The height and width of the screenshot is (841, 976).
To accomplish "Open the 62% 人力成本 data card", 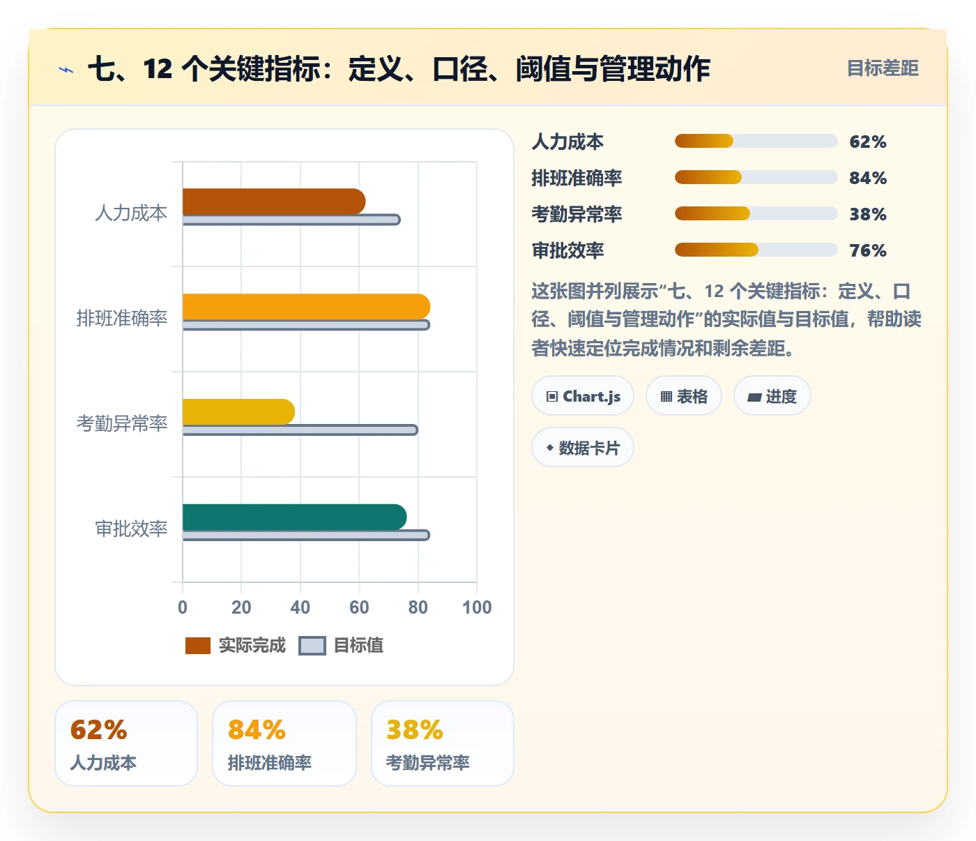I will [x=126, y=743].
